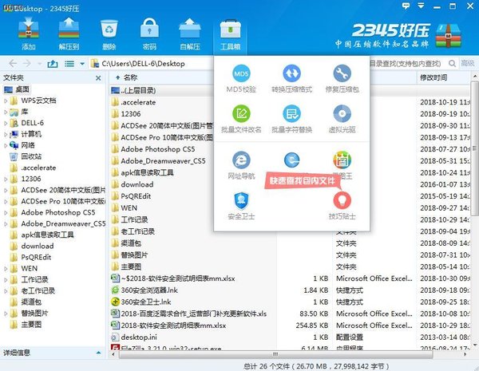
Task: Open the 修复压缩包 repair tool
Action: click(x=342, y=78)
